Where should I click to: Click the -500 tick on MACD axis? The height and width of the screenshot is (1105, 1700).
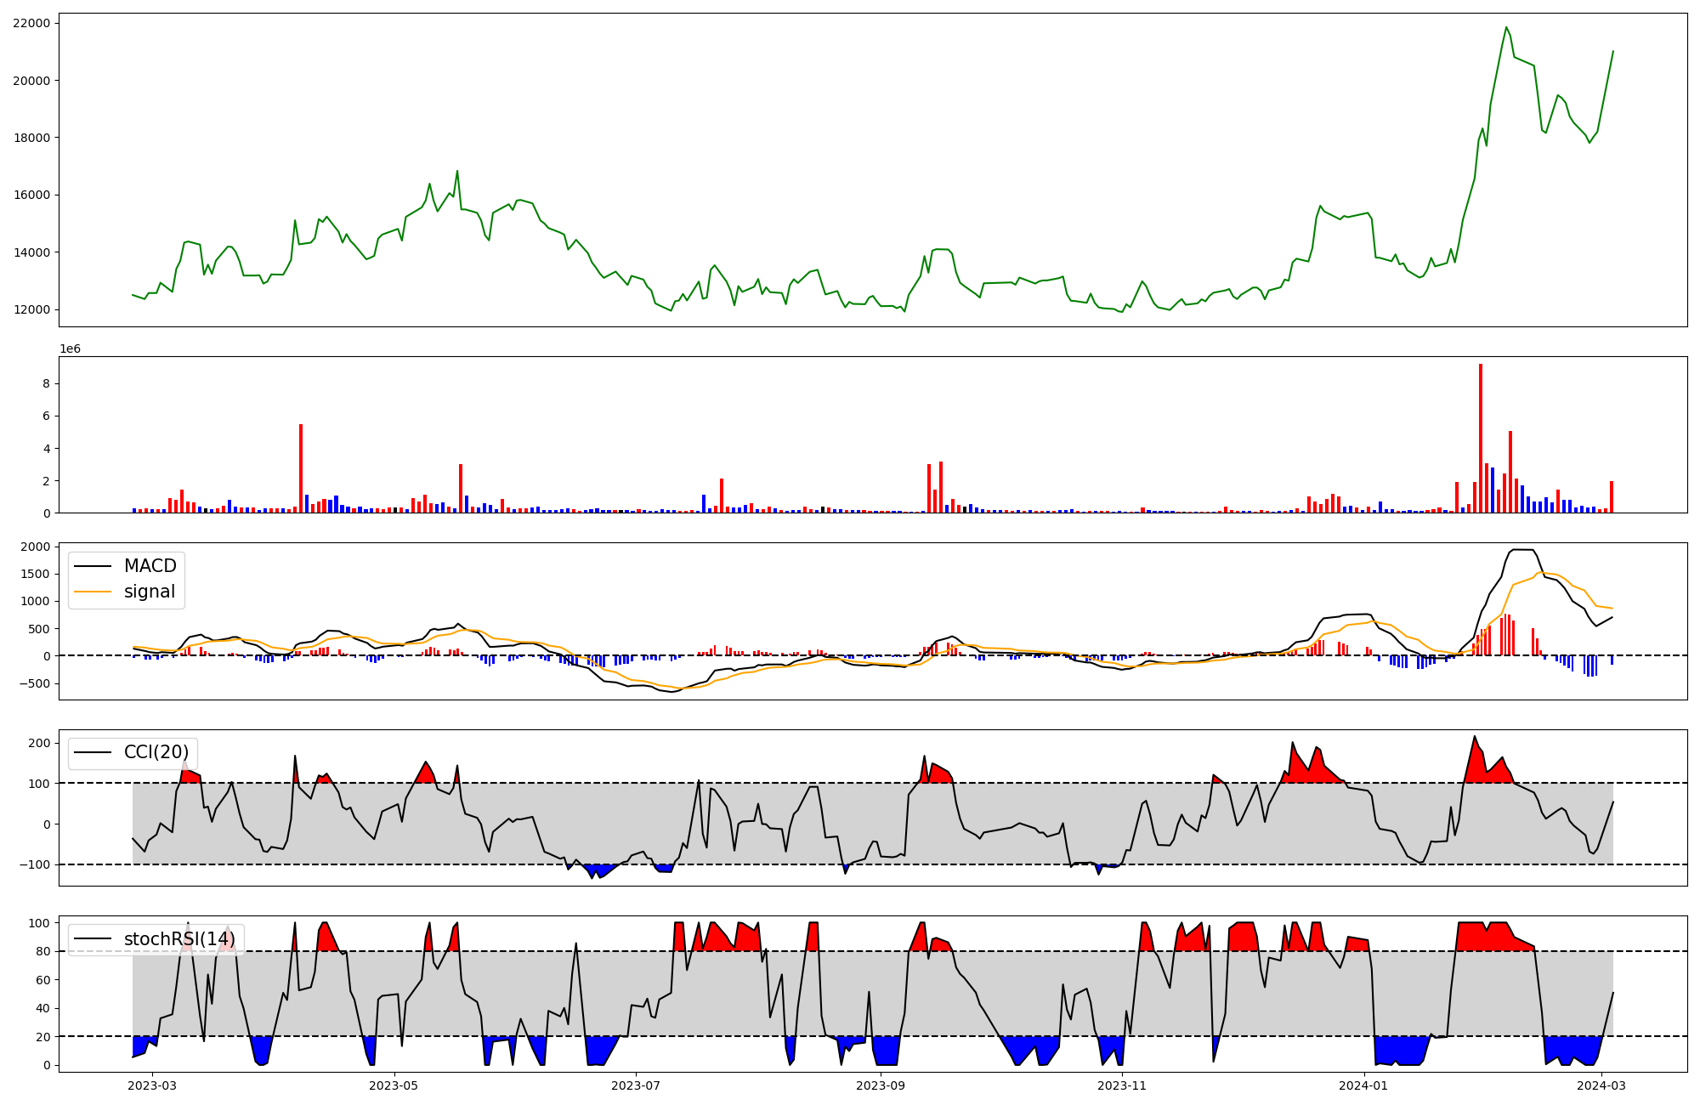click(x=36, y=683)
